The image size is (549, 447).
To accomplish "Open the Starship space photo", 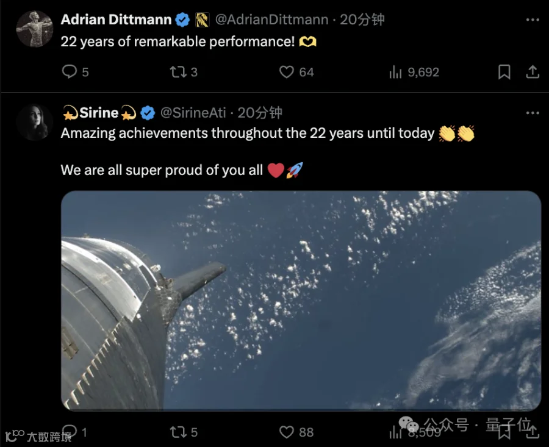I will [301, 300].
